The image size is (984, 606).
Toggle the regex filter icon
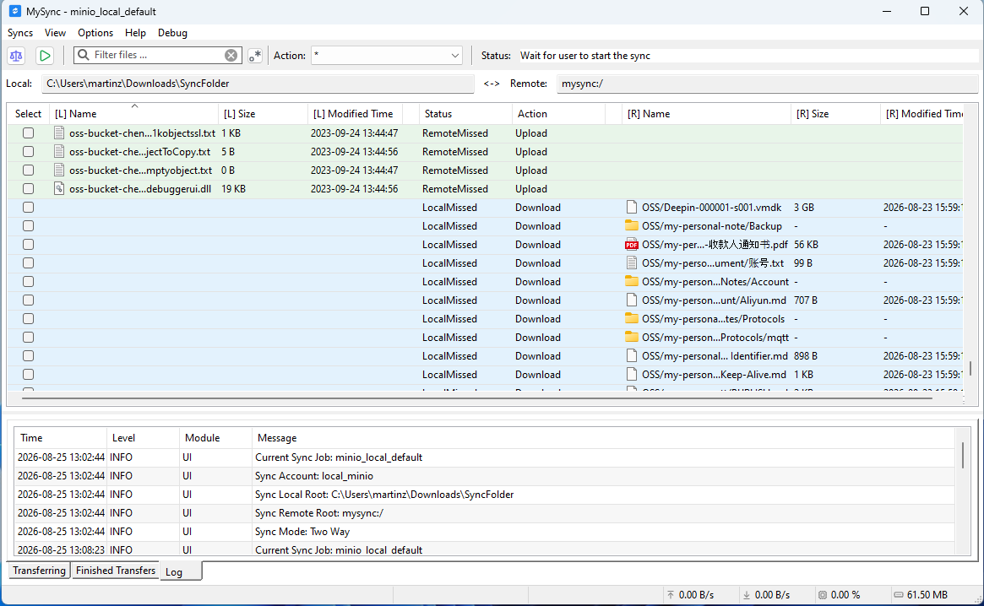[x=255, y=56]
